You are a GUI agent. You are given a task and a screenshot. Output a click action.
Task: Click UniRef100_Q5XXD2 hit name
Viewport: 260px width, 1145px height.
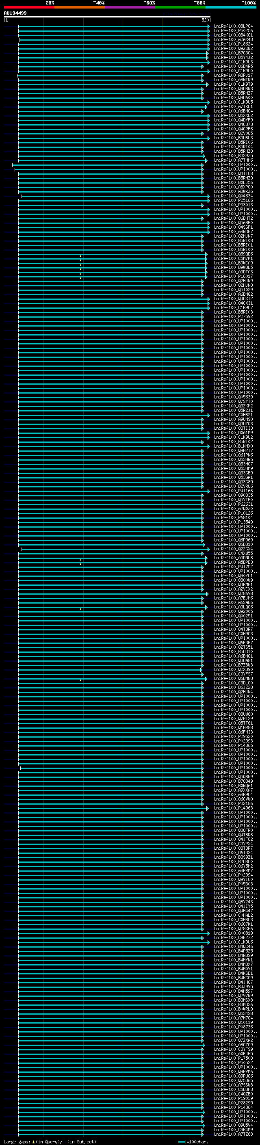pyautogui.click(x=233, y=116)
